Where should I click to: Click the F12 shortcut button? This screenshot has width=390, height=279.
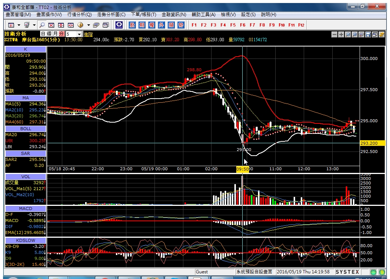coord(301,25)
